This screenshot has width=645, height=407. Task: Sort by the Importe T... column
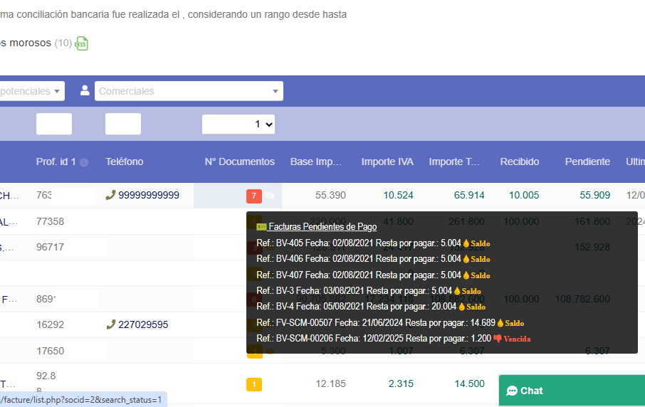(x=454, y=162)
